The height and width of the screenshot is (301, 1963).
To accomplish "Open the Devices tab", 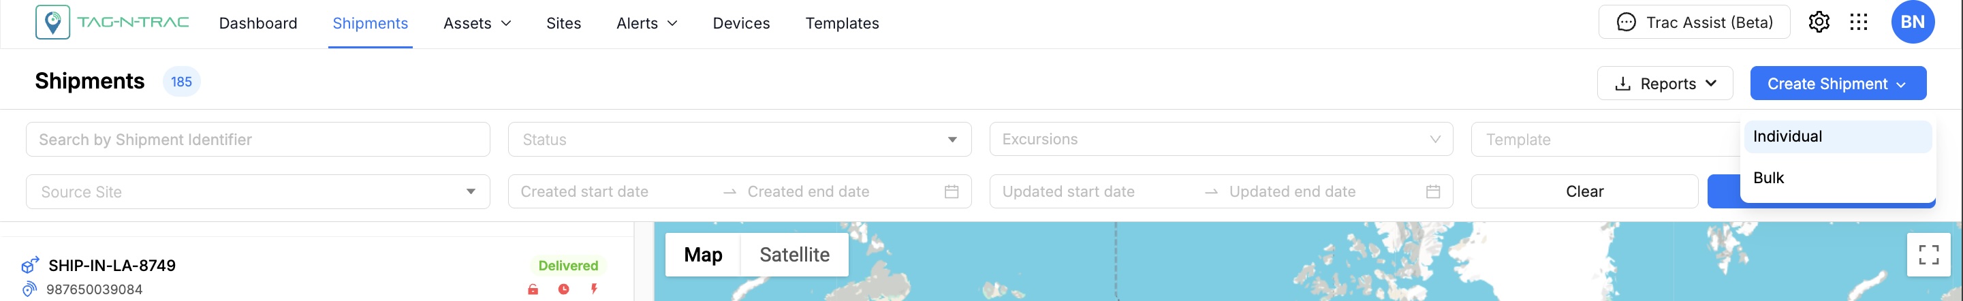I will (x=740, y=24).
